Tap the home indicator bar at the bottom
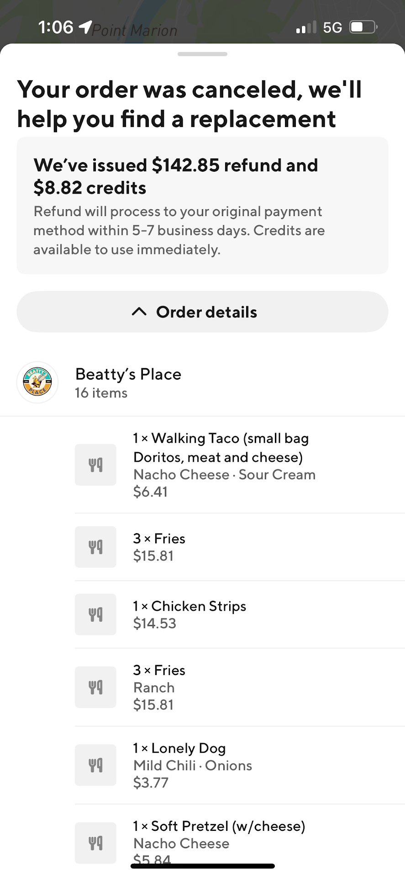This screenshot has width=405, height=877. 202,866
